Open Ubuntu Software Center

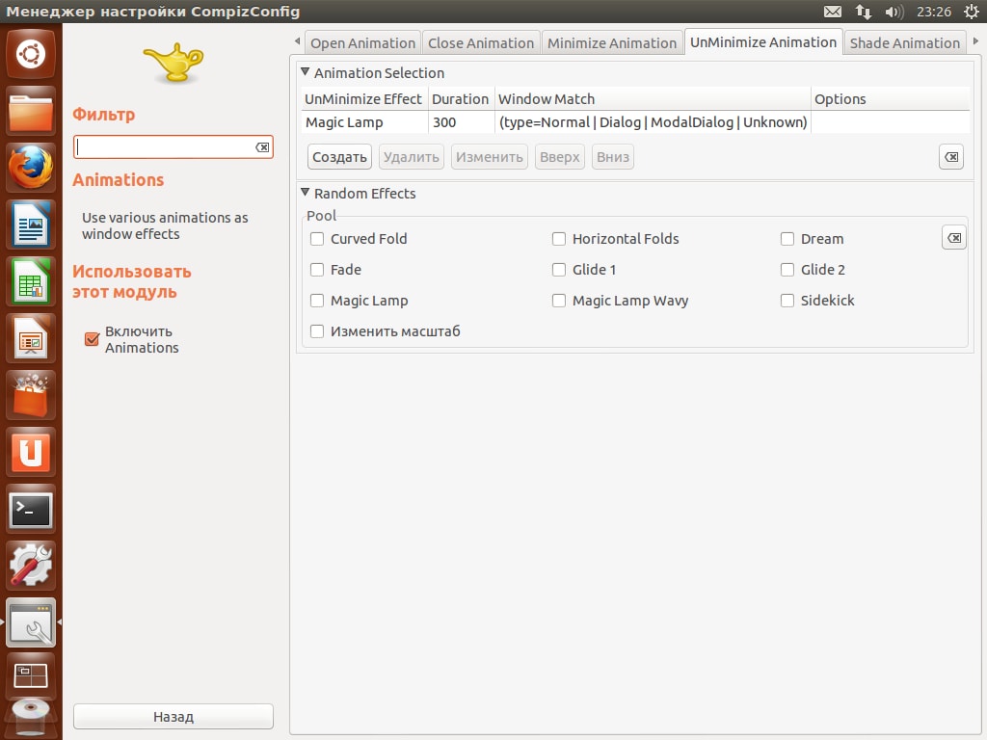tap(30, 395)
